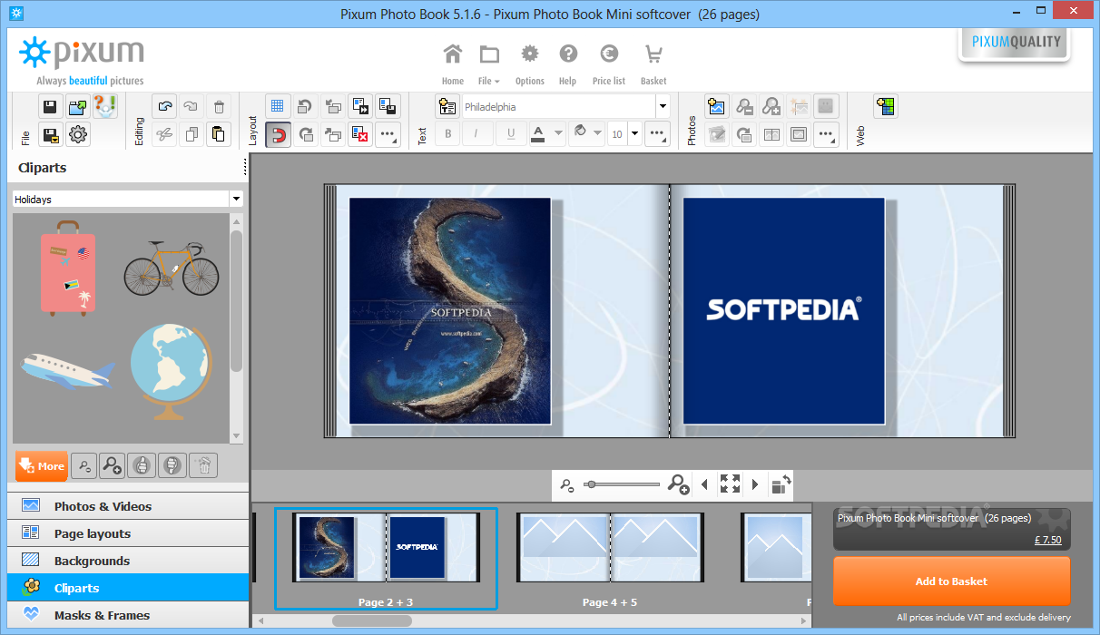Click the Web group insert icon
This screenshot has height=635, width=1100.
[886, 107]
